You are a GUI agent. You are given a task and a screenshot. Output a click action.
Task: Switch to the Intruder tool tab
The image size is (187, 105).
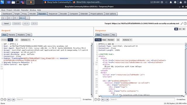tap(32, 14)
